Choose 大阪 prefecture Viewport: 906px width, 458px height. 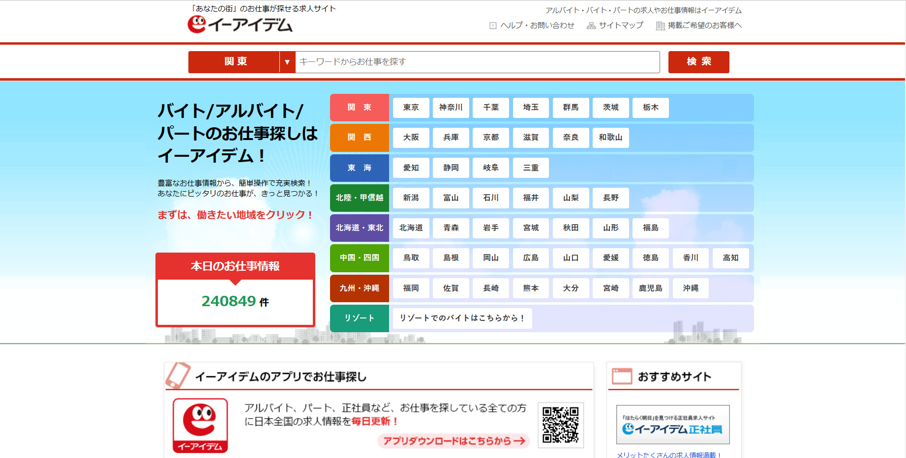(x=411, y=138)
